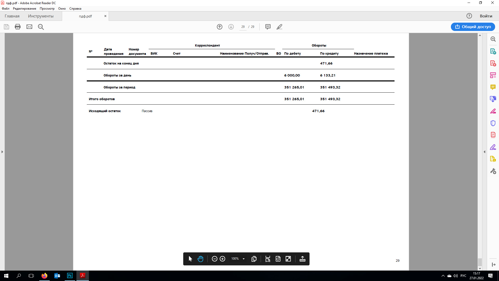Click the Войти sign-in link
499x281 pixels.
(x=486, y=16)
